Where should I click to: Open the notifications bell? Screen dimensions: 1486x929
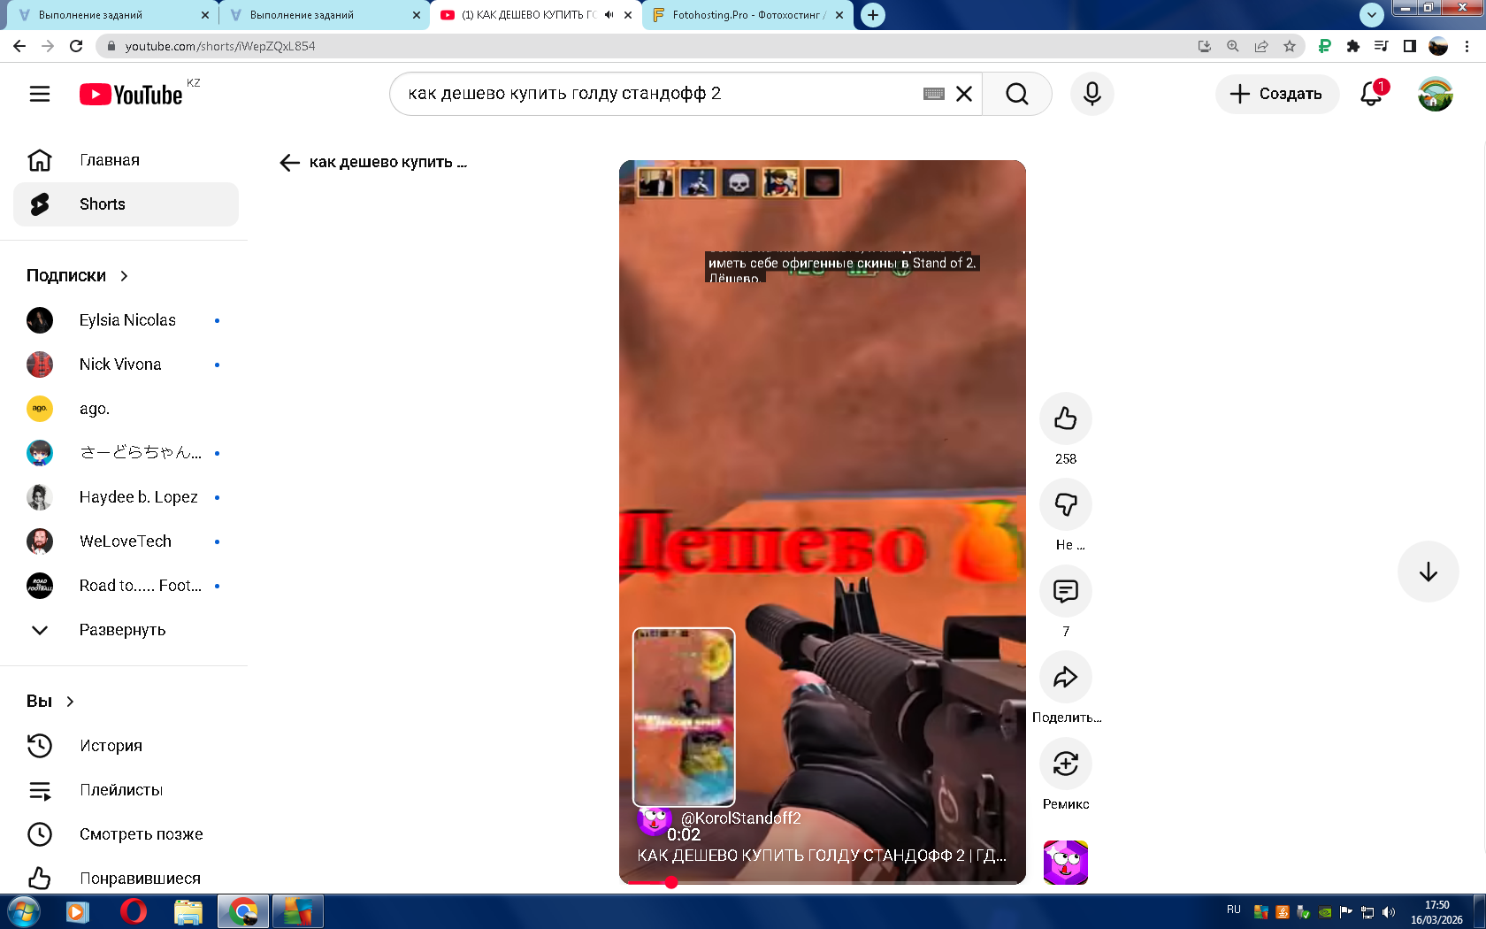(x=1372, y=94)
